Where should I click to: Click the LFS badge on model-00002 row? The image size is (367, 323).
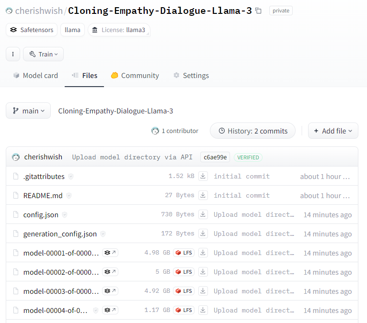(x=183, y=272)
